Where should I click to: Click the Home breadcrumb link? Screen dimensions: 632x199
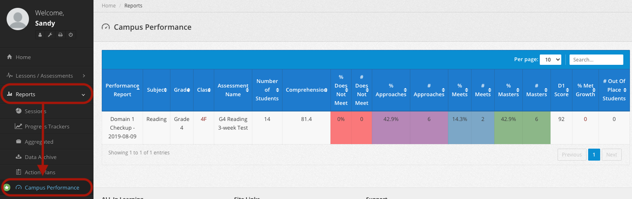[109, 6]
